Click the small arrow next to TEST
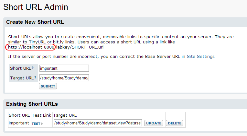The image size is (247, 136). point(42,124)
